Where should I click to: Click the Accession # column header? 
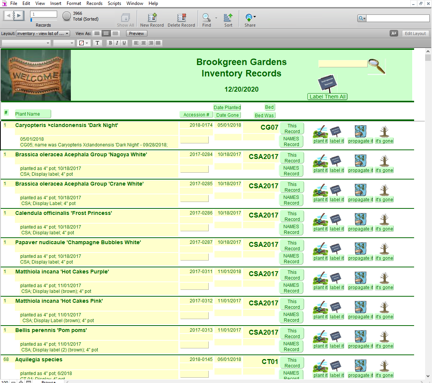point(196,115)
